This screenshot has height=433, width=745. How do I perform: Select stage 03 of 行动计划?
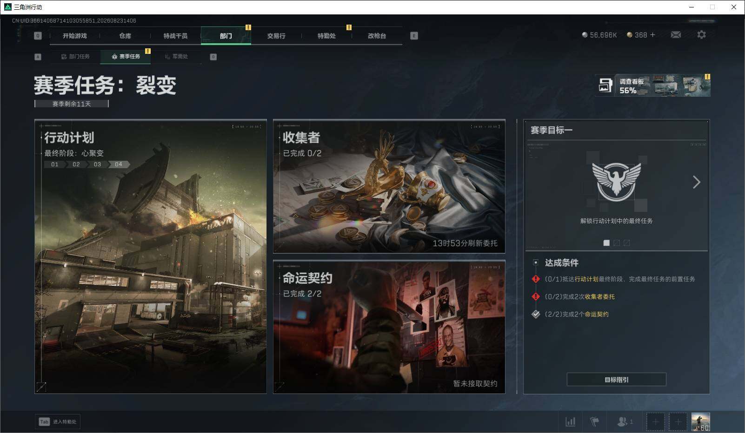97,164
